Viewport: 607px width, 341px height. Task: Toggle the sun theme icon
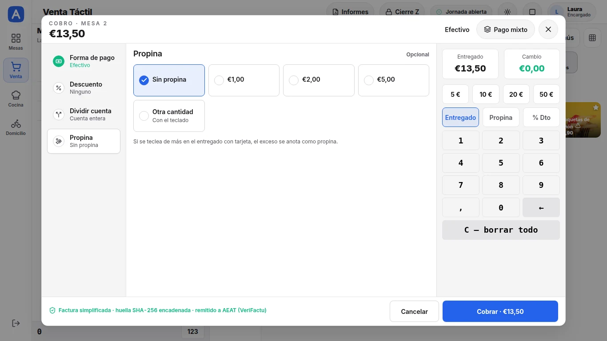pos(507,12)
